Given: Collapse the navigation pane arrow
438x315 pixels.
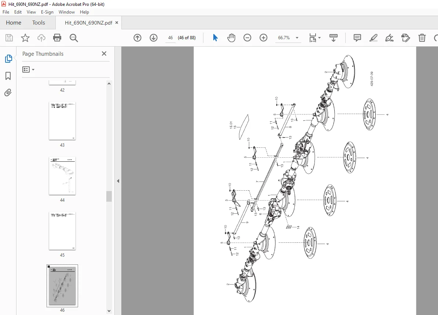Looking at the screenshot, I should coord(118,181).
